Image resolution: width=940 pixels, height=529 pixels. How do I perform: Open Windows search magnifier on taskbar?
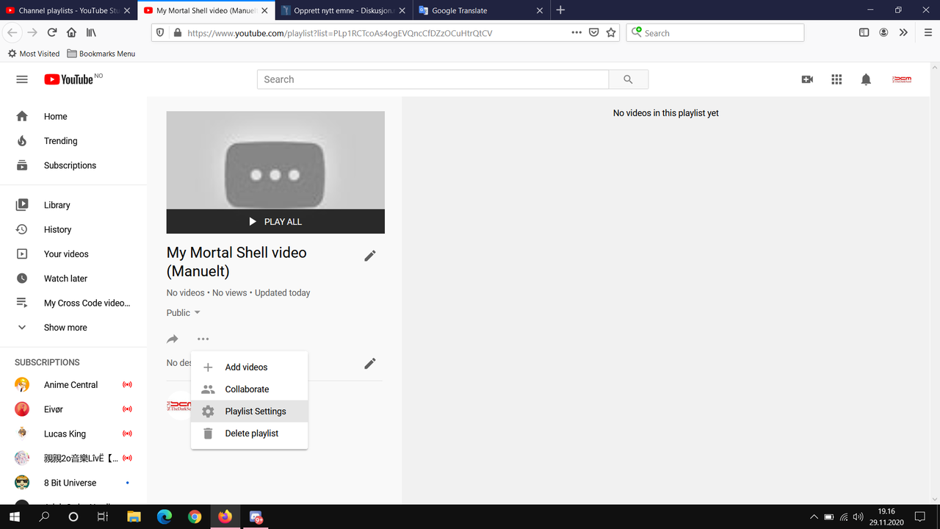tap(44, 517)
